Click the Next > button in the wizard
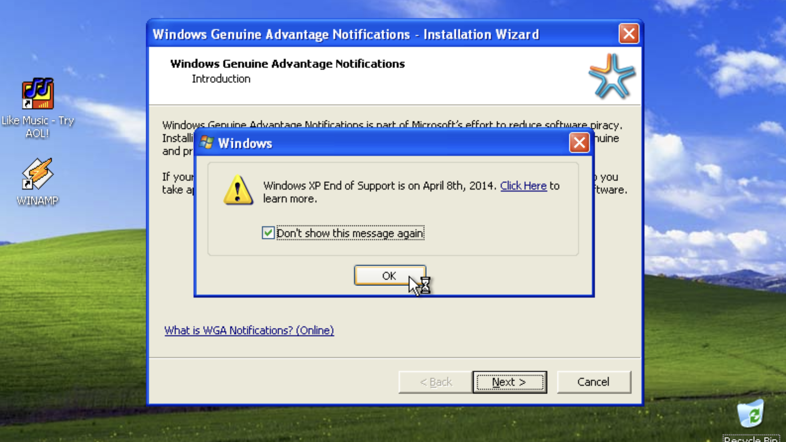The image size is (786, 442). 510,382
